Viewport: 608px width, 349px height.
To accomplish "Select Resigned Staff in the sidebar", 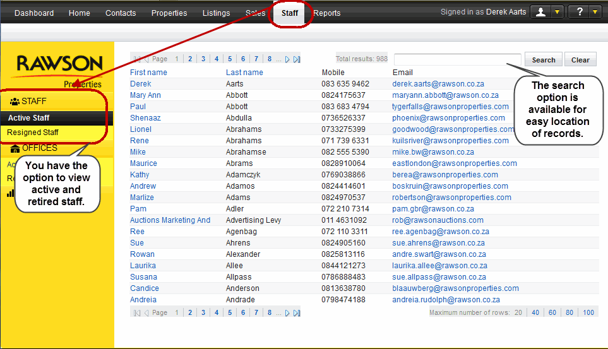I will click(x=33, y=133).
